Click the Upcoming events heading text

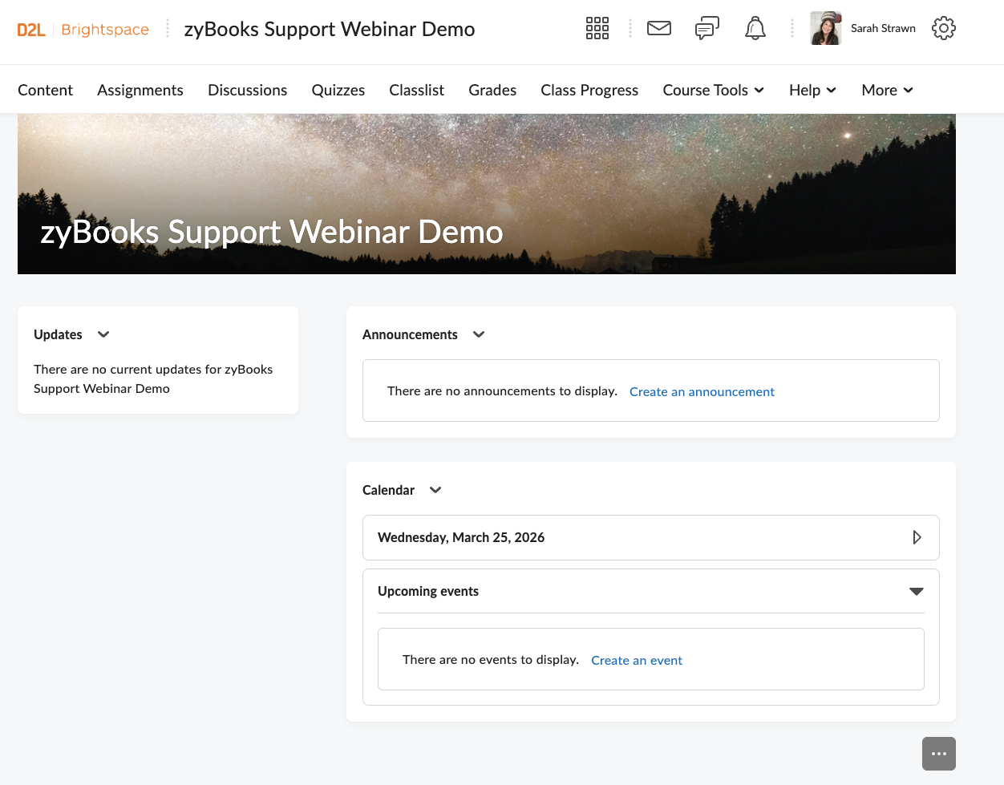428,591
